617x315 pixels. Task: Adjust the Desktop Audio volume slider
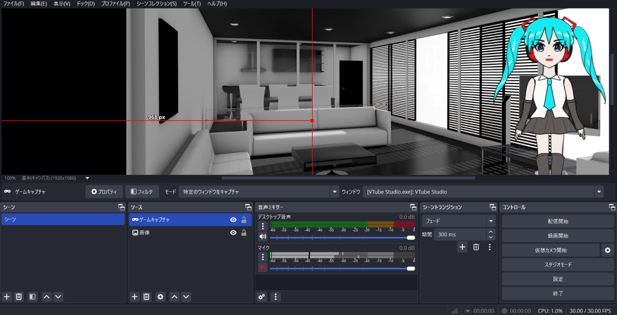pos(342,237)
